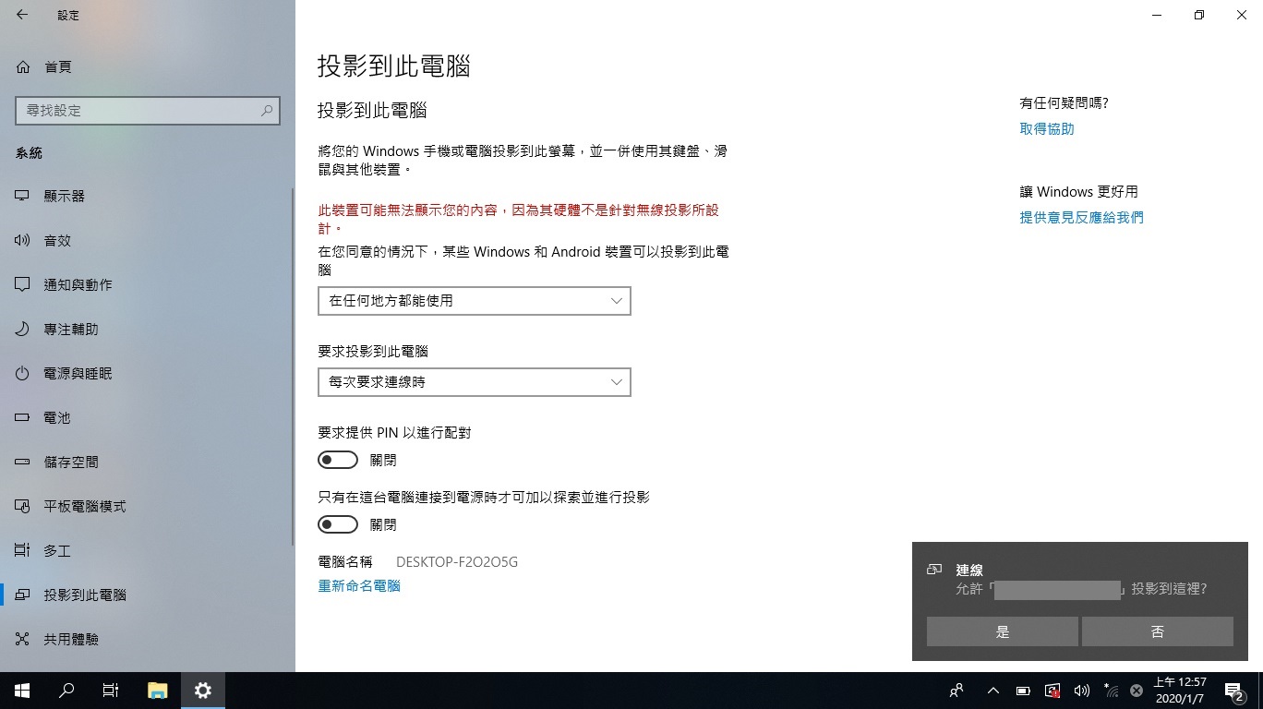Click the volume speaker tray icon
Viewport: 1263px width, 709px height.
pos(1082,691)
